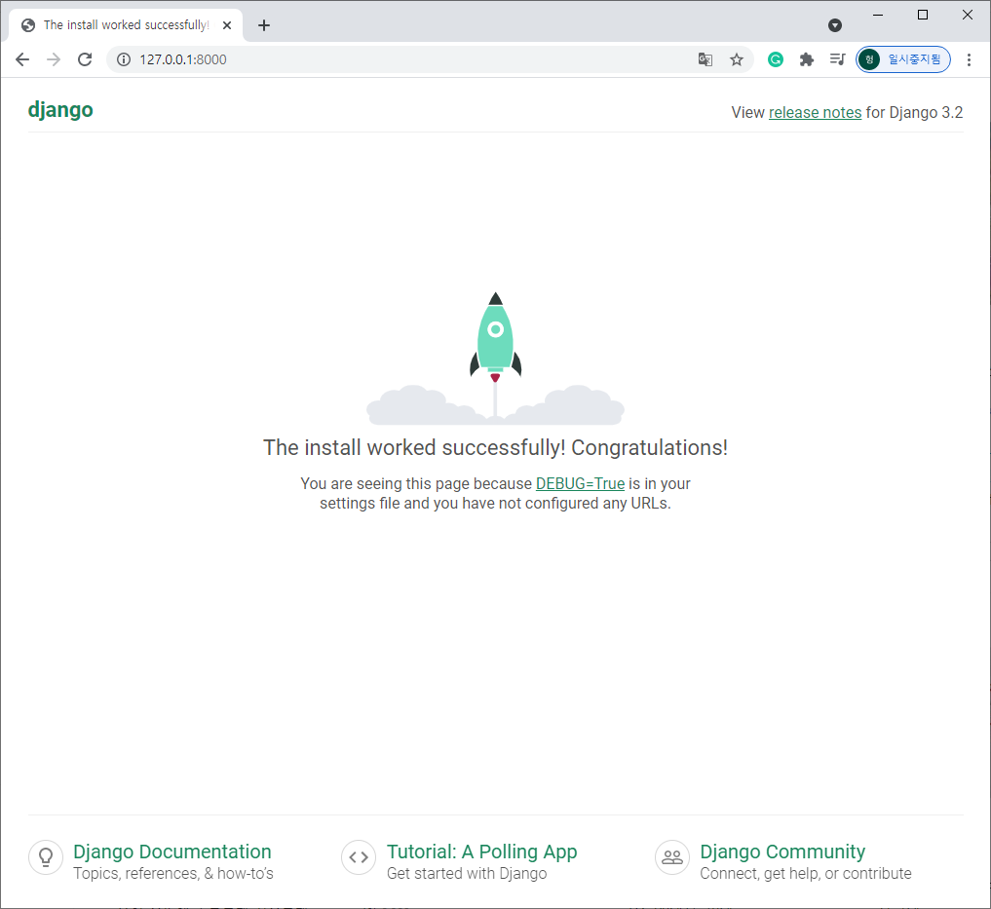This screenshot has height=909, width=991.
Task: Open the release notes link
Action: click(815, 112)
